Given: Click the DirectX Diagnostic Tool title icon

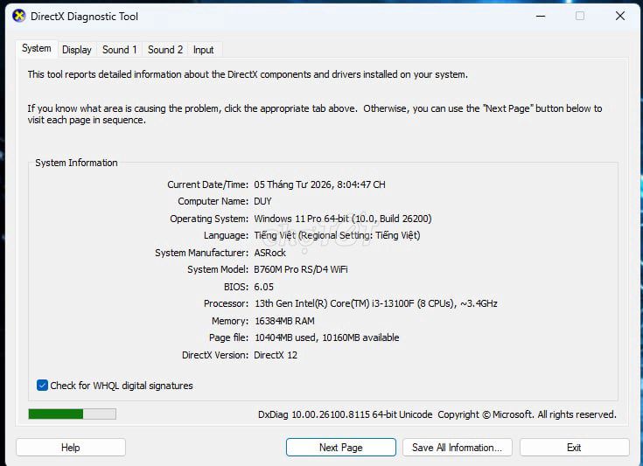Looking at the screenshot, I should point(19,17).
